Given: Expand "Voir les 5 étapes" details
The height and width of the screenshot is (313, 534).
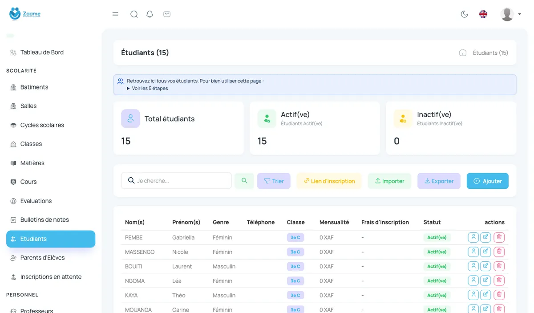Looking at the screenshot, I should [x=147, y=88].
